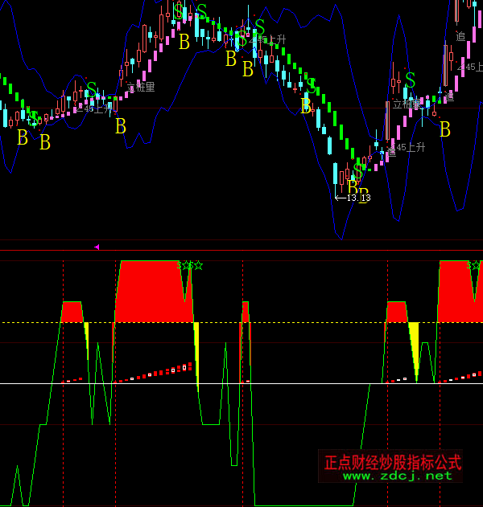Click the green star at the far right edge
Image resolution: width=483 pixels, height=507 pixels.
tap(477, 265)
